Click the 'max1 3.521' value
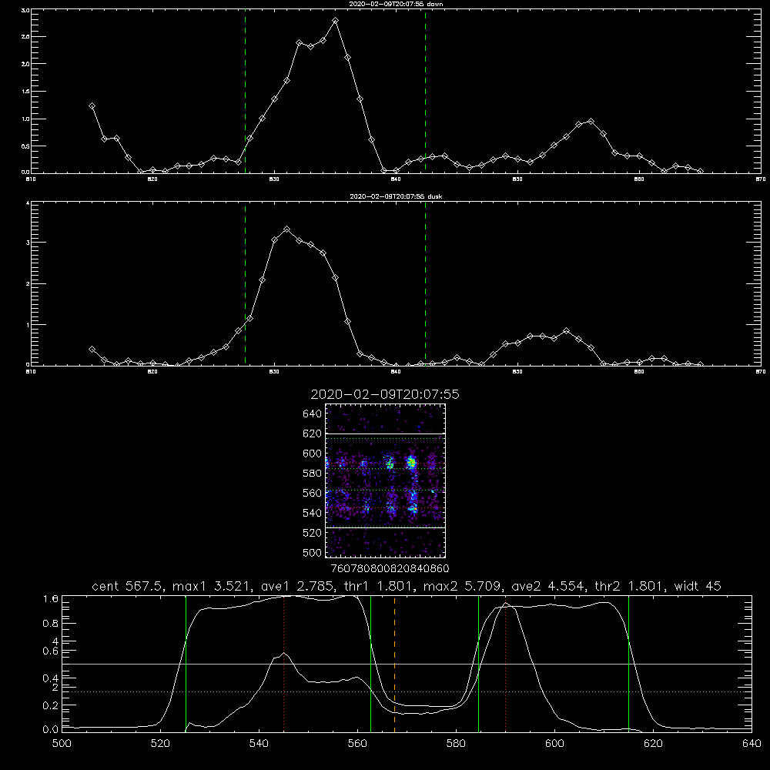The height and width of the screenshot is (770, 770). 209,586
